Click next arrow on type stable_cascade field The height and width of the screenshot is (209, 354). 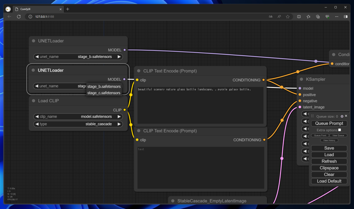[119, 124]
